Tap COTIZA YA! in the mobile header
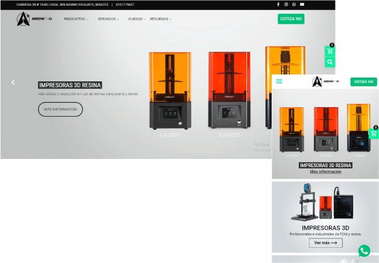 coord(363,81)
